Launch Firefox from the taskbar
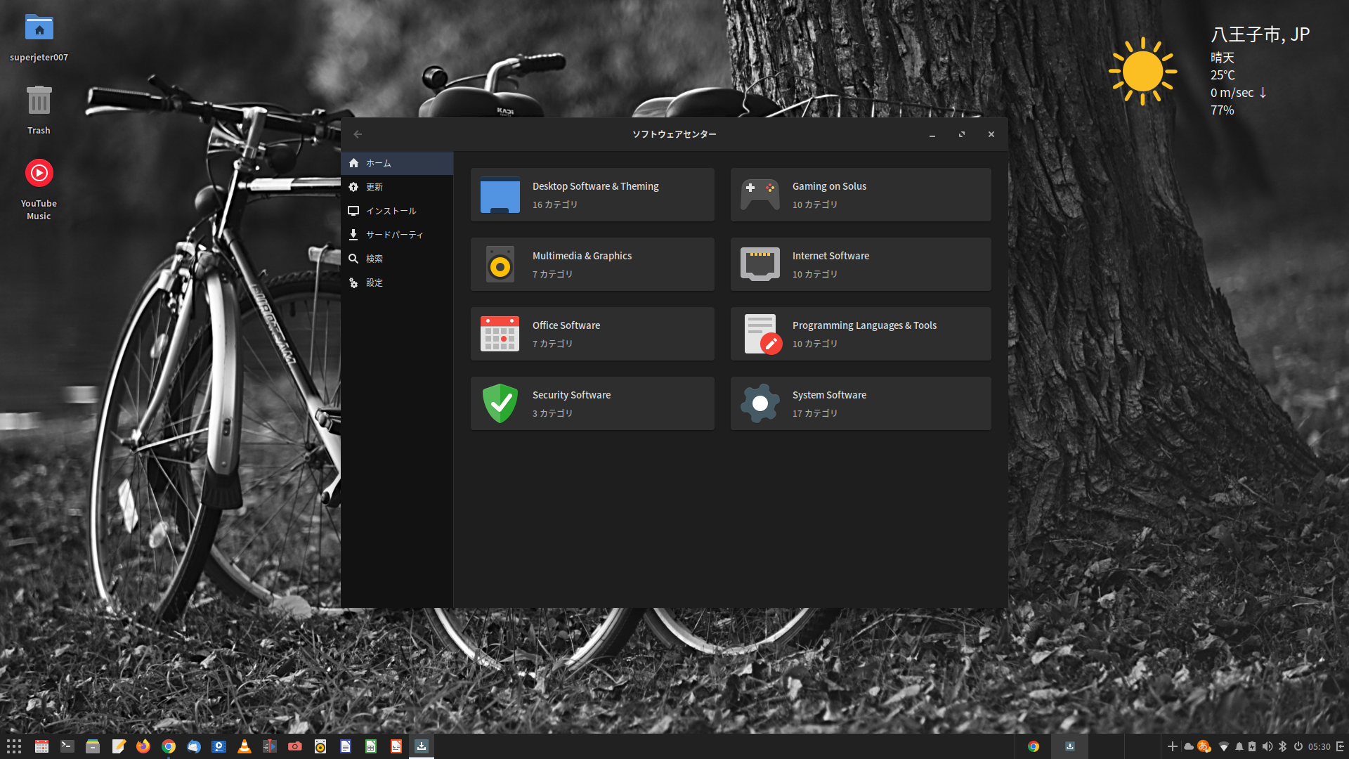The width and height of the screenshot is (1349, 759). point(143,746)
